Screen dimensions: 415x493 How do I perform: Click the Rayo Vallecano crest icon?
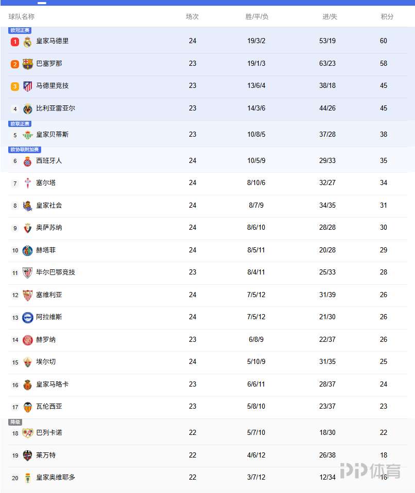(x=28, y=433)
